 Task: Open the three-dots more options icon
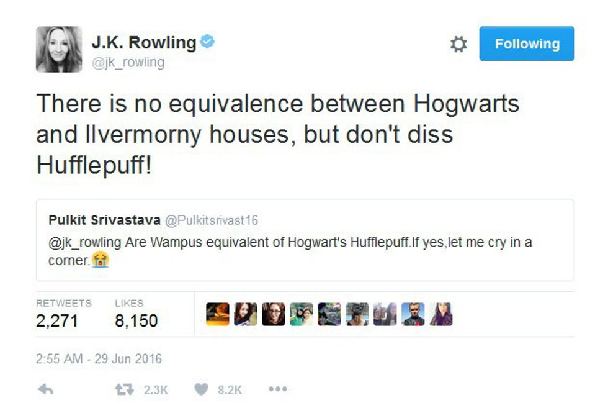278,389
